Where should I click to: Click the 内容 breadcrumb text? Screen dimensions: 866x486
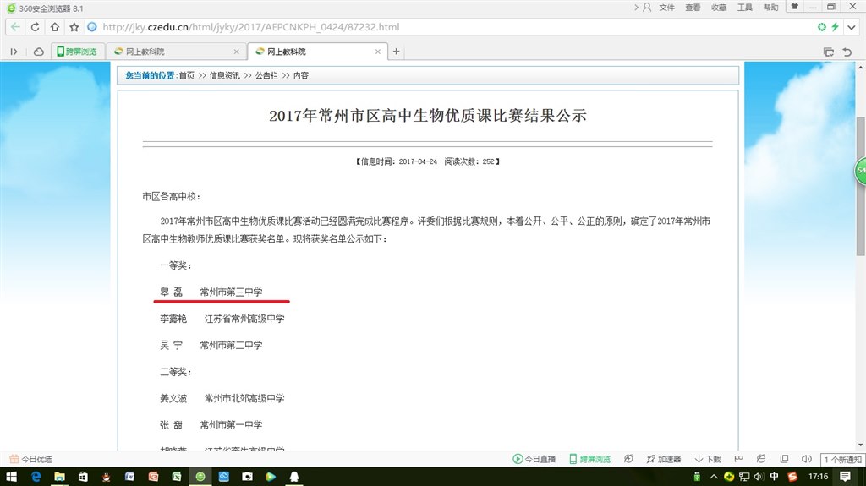pos(301,76)
